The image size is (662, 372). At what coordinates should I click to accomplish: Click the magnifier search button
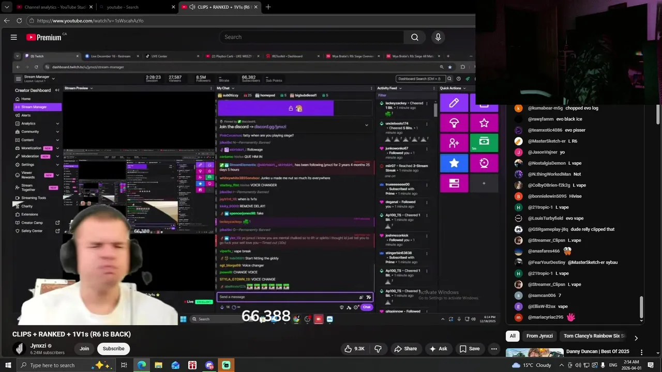click(415, 37)
